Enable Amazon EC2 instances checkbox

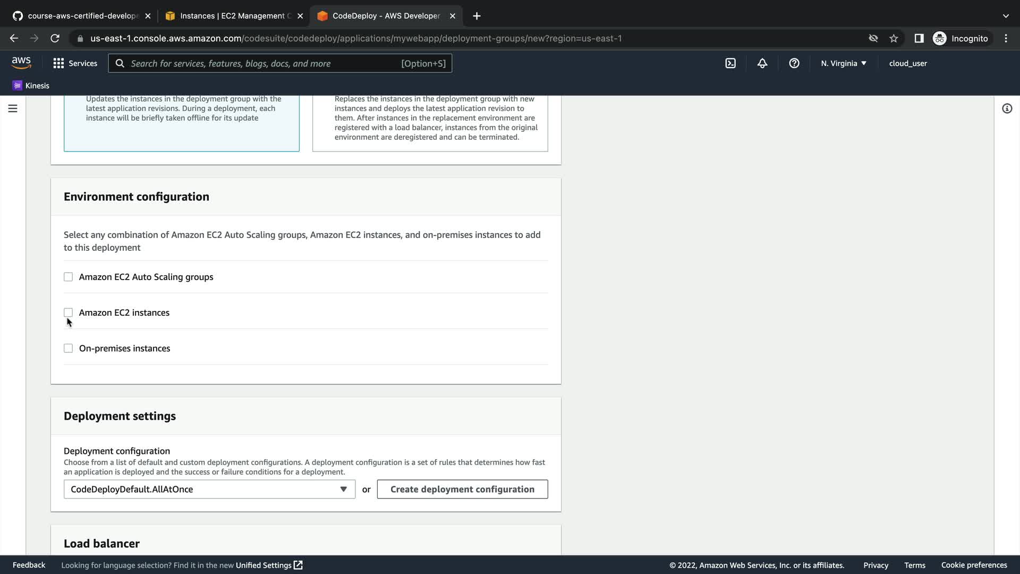[x=68, y=313]
